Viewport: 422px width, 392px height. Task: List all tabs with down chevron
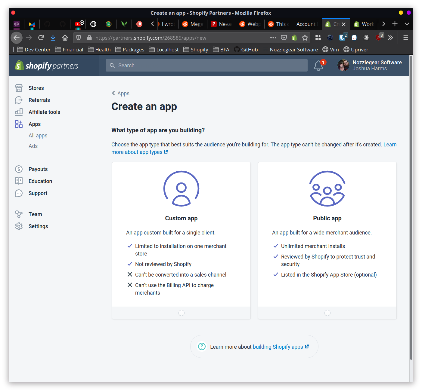[x=407, y=24]
